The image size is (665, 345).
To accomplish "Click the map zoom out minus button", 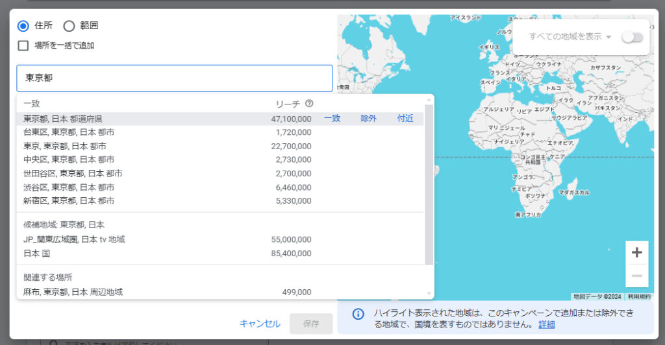I will 636,276.
